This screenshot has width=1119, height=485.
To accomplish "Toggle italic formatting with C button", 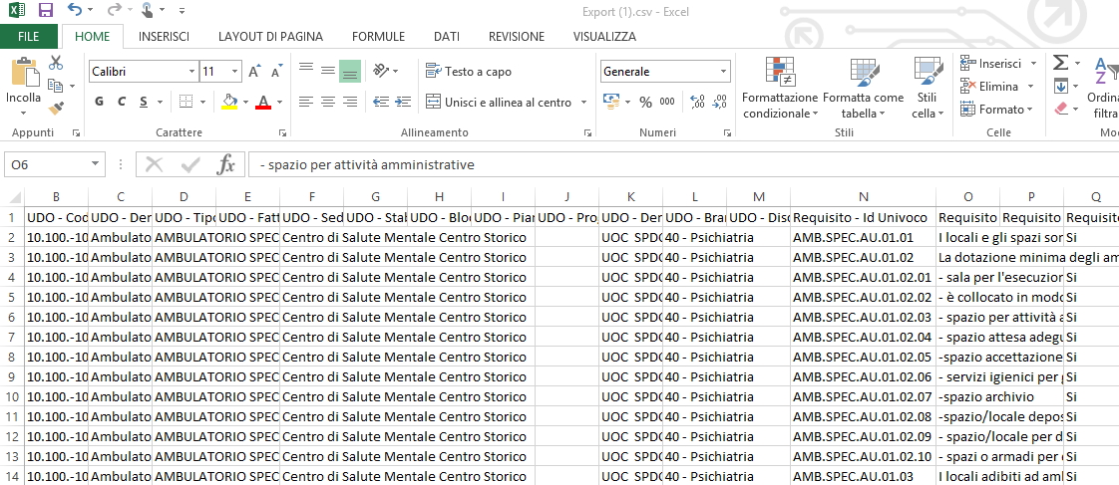I will pyautogui.click(x=122, y=102).
